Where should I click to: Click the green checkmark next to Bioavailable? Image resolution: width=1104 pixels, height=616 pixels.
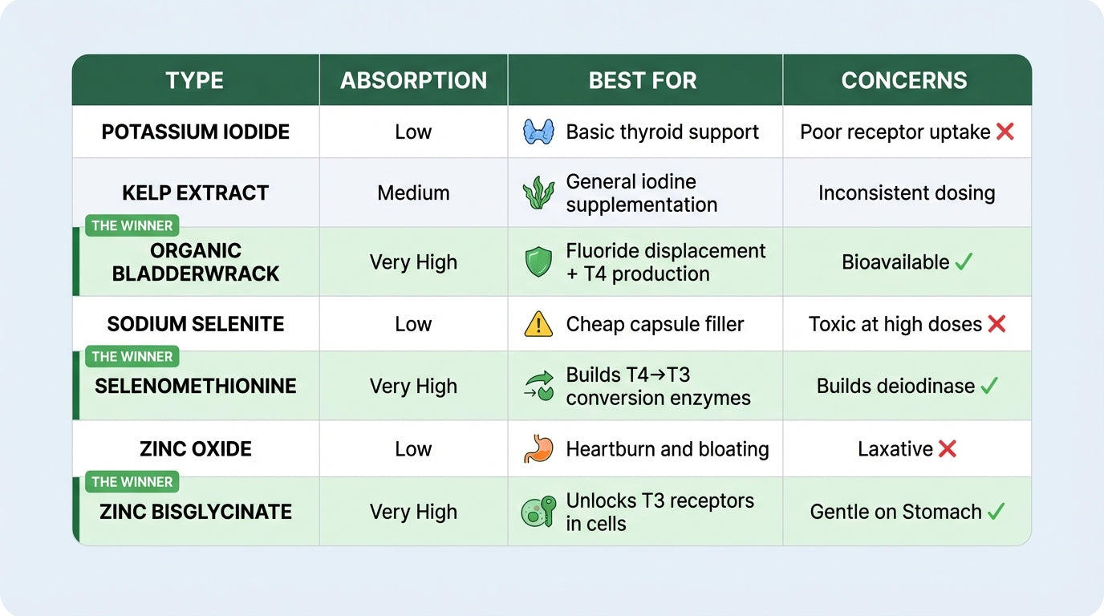964,261
